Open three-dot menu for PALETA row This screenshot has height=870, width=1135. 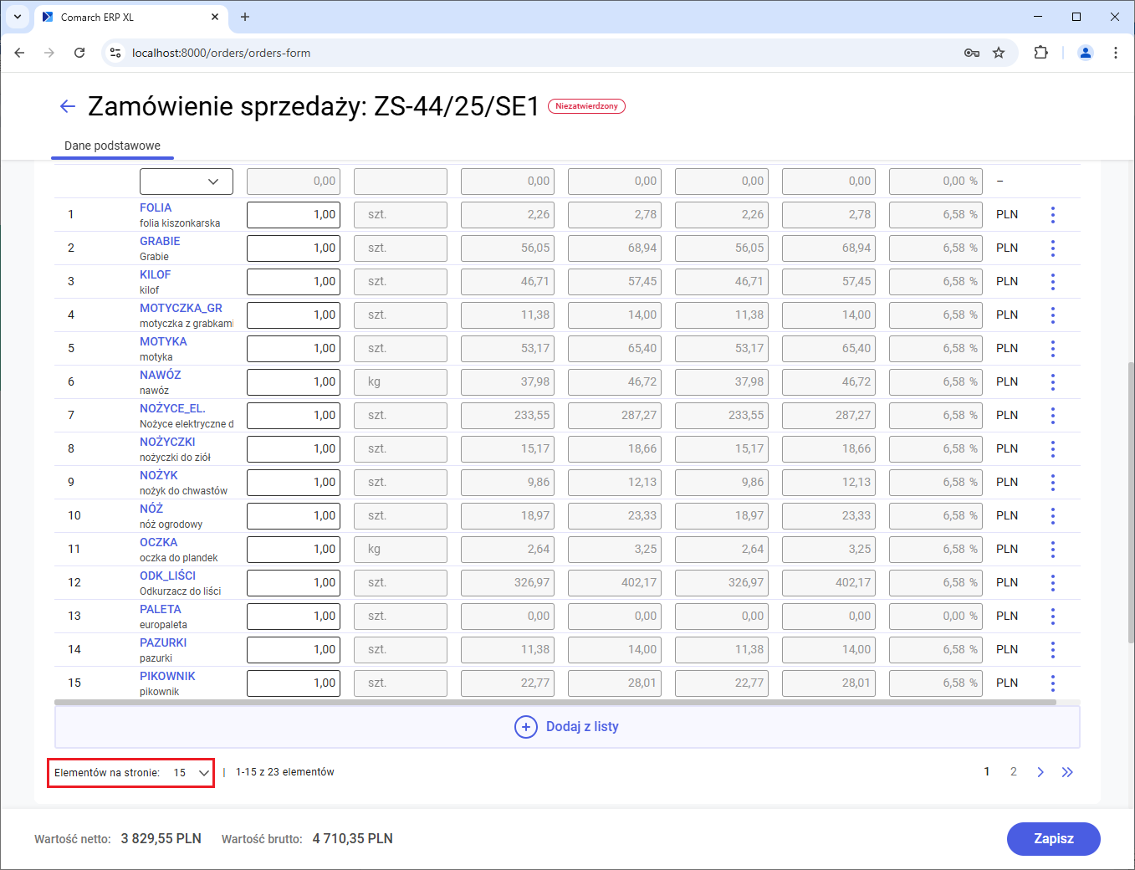(x=1052, y=617)
